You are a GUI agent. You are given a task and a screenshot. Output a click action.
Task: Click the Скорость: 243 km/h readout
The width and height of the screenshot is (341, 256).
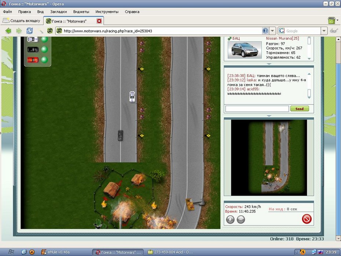point(243,206)
